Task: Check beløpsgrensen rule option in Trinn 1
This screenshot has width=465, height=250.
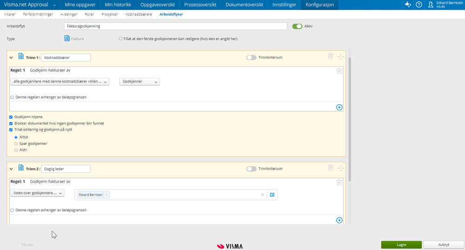Action: coord(12,97)
